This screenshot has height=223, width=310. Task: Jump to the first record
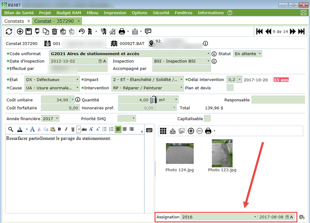[259, 31]
